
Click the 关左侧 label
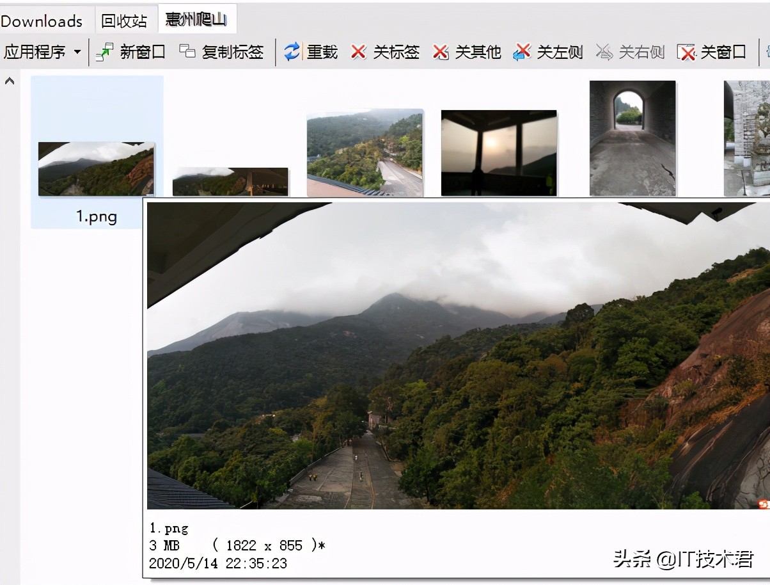(x=560, y=52)
